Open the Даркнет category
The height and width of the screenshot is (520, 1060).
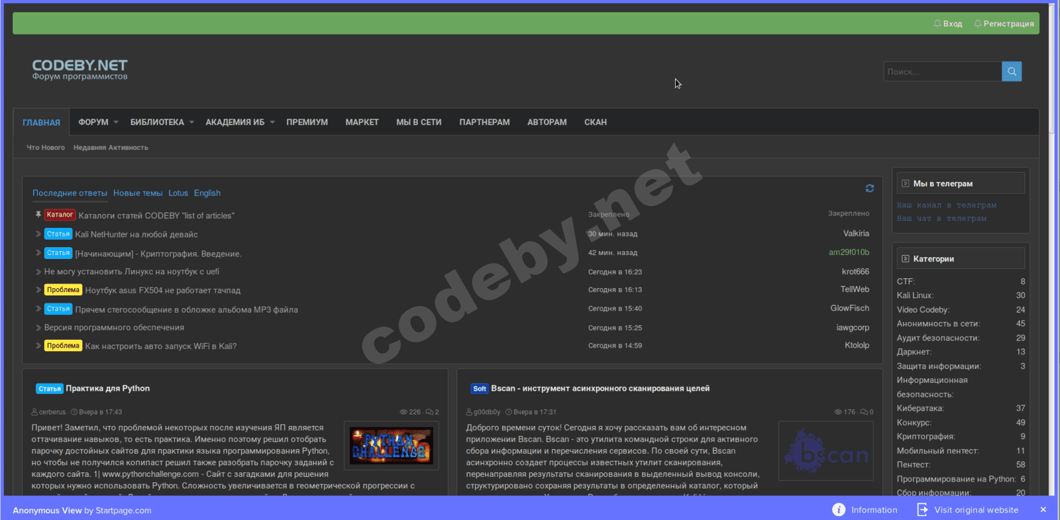914,352
